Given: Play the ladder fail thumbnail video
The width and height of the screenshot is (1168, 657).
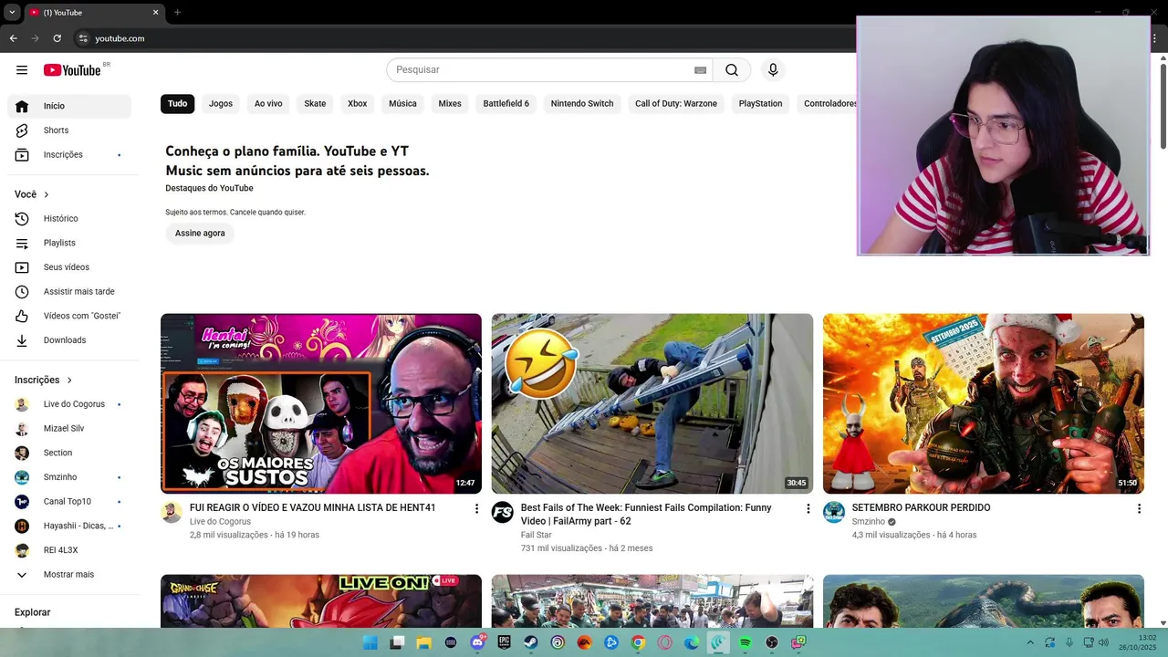Looking at the screenshot, I should [x=652, y=404].
